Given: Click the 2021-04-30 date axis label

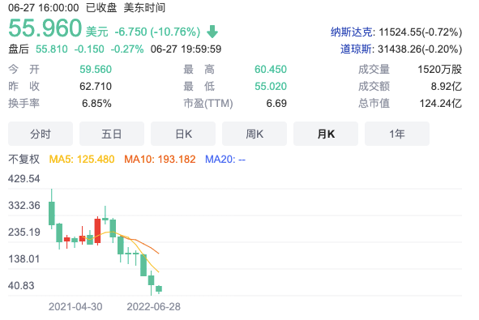Looking at the screenshot, I should (75, 306).
